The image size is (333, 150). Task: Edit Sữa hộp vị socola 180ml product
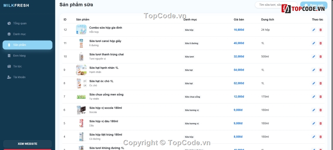point(314,110)
